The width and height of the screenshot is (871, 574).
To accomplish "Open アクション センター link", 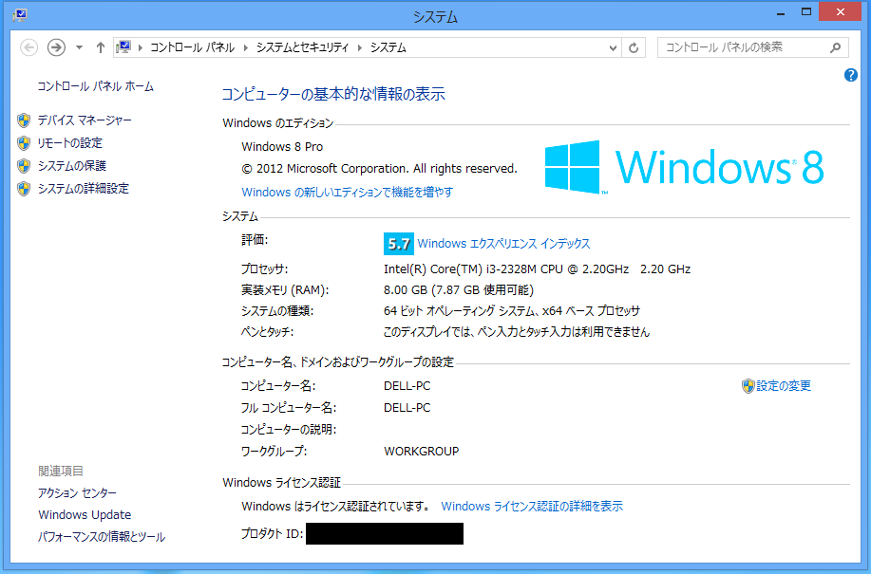I will 77,493.
